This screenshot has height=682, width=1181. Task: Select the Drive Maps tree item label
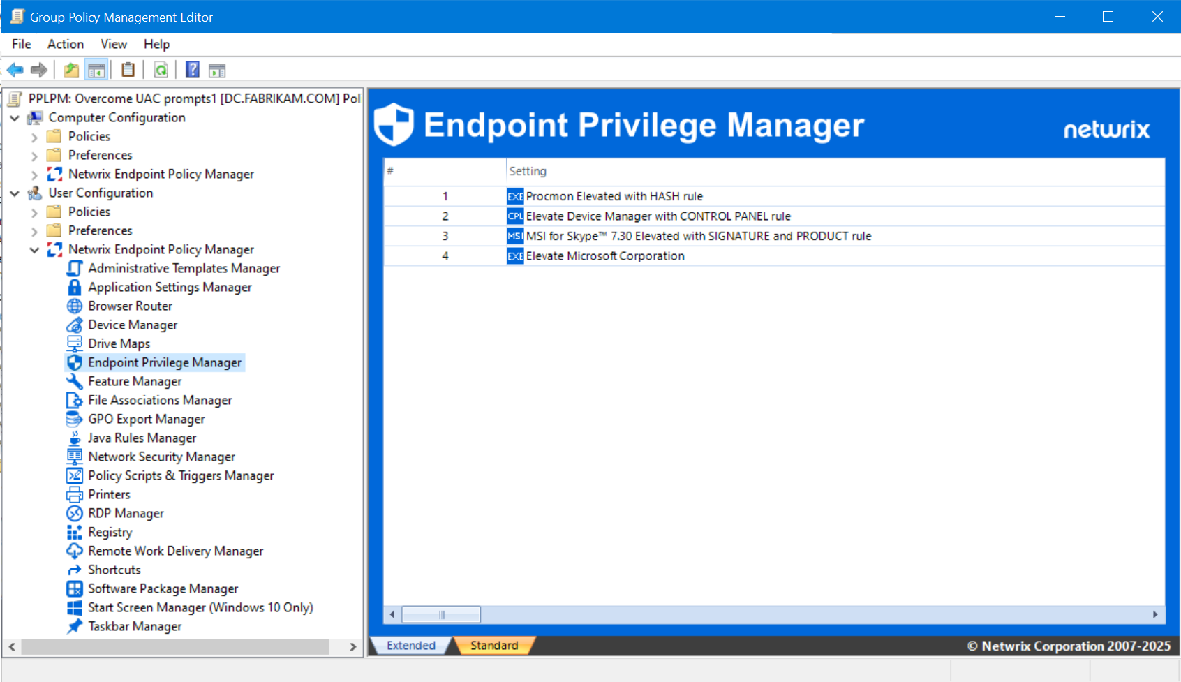(x=119, y=343)
